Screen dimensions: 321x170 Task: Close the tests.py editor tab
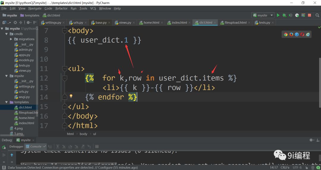[x=273, y=23]
